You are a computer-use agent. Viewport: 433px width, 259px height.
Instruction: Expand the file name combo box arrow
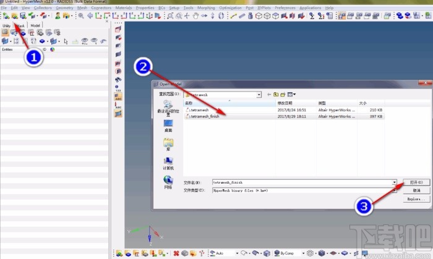395,182
